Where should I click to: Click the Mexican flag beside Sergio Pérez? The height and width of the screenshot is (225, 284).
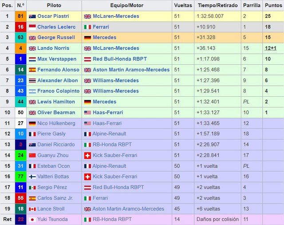click(32, 187)
